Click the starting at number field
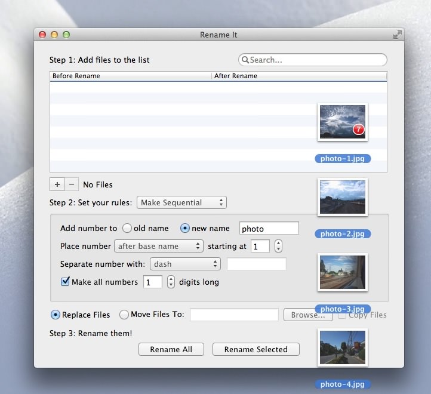Viewport: 431px width, 394px height. (260, 246)
